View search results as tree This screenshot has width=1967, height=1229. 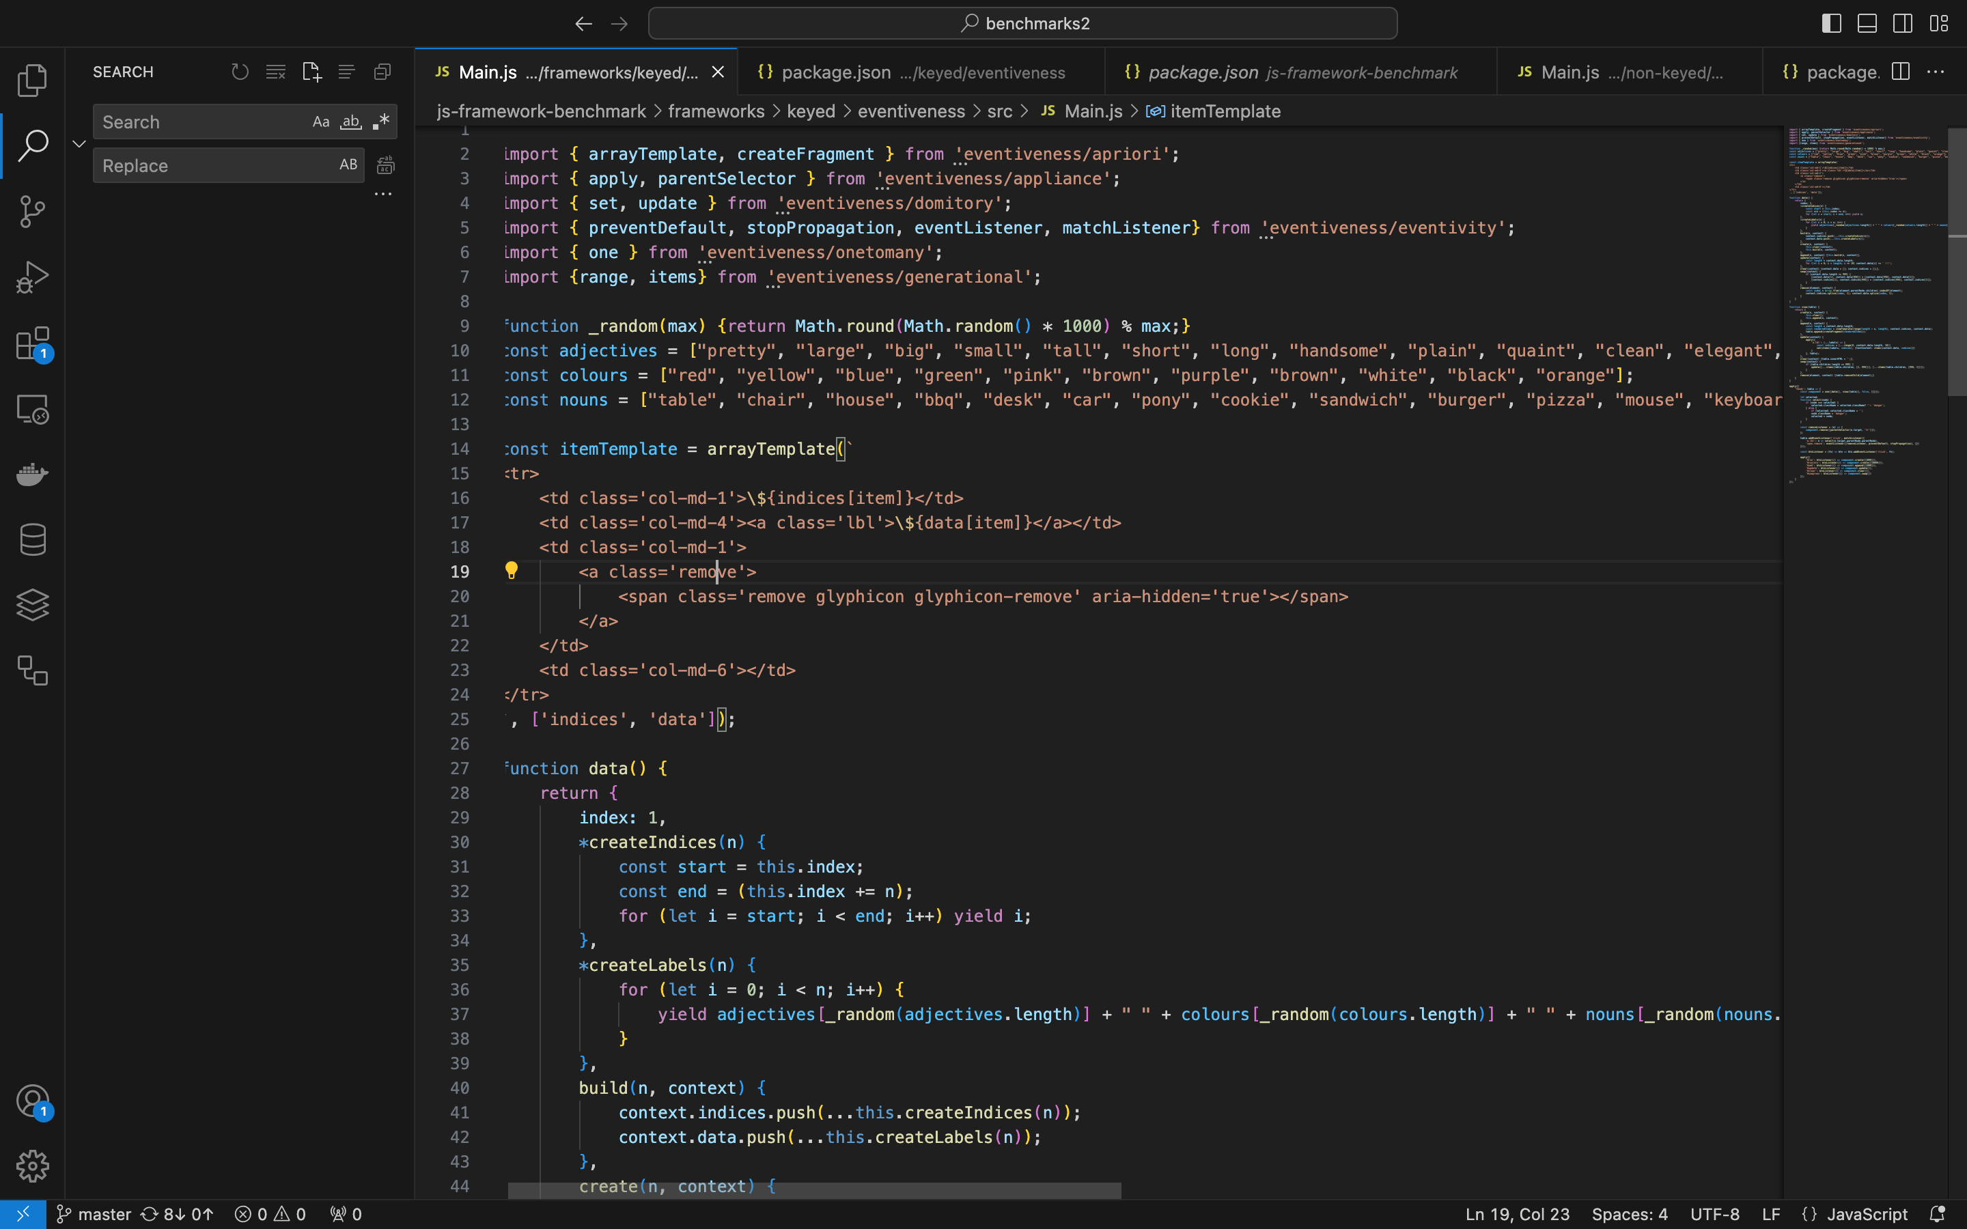(346, 72)
